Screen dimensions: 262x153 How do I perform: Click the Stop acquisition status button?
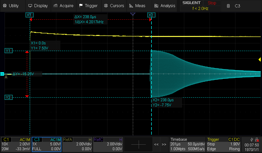pyautogui.click(x=212, y=3)
